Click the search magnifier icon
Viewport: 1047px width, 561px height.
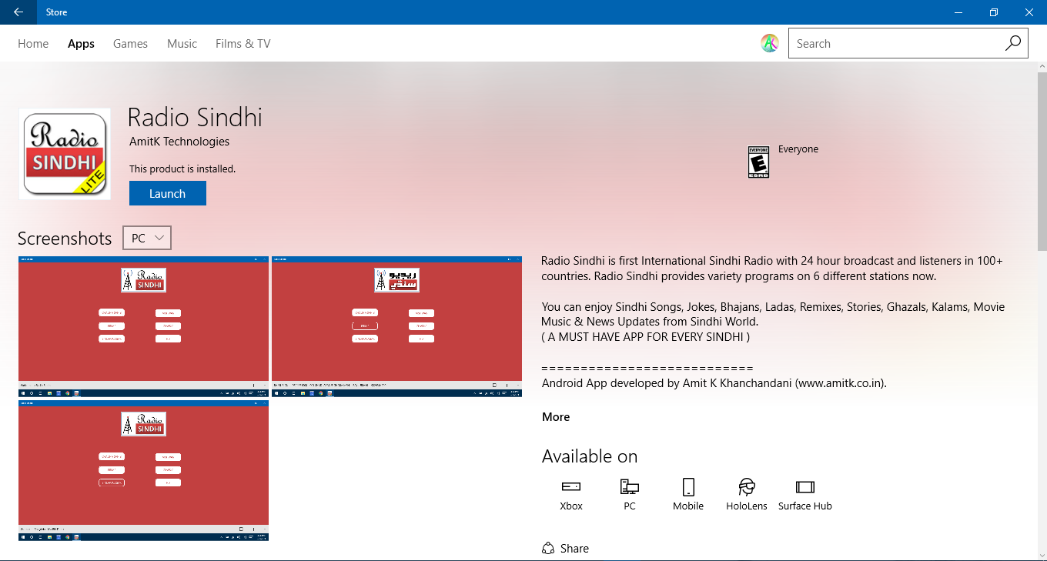pyautogui.click(x=1013, y=43)
